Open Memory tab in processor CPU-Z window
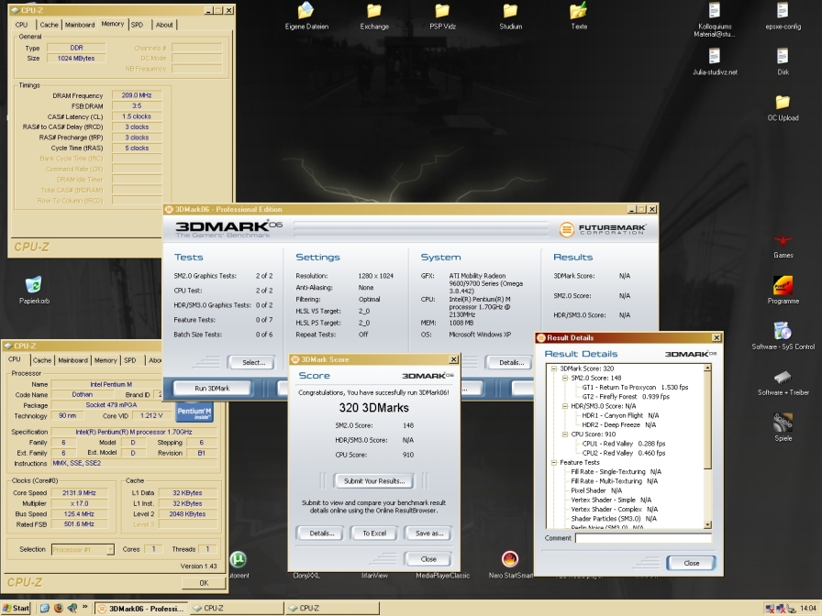 pyautogui.click(x=106, y=360)
